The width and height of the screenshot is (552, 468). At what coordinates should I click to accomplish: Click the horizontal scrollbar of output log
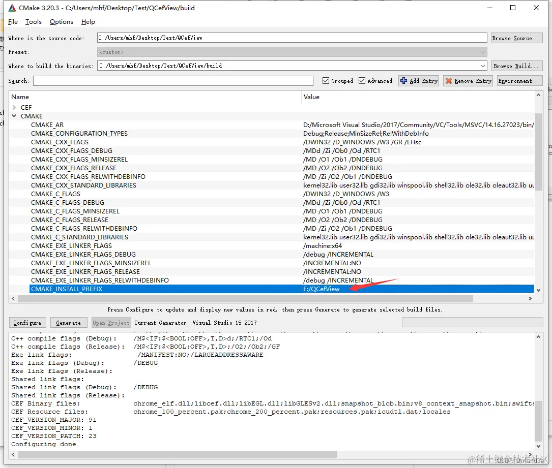(x=178, y=454)
